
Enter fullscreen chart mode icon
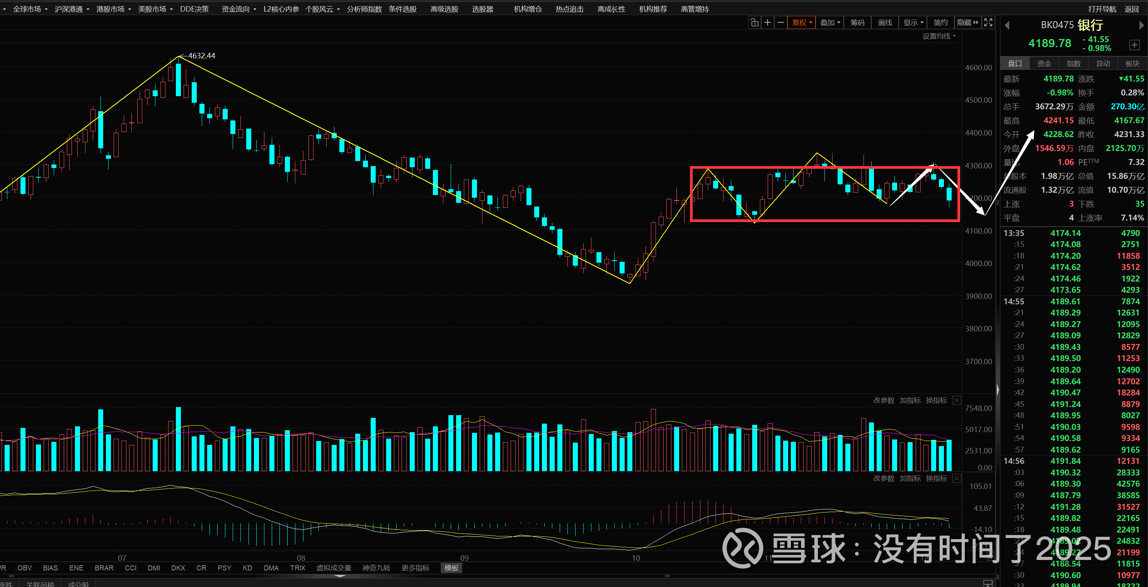click(988, 23)
